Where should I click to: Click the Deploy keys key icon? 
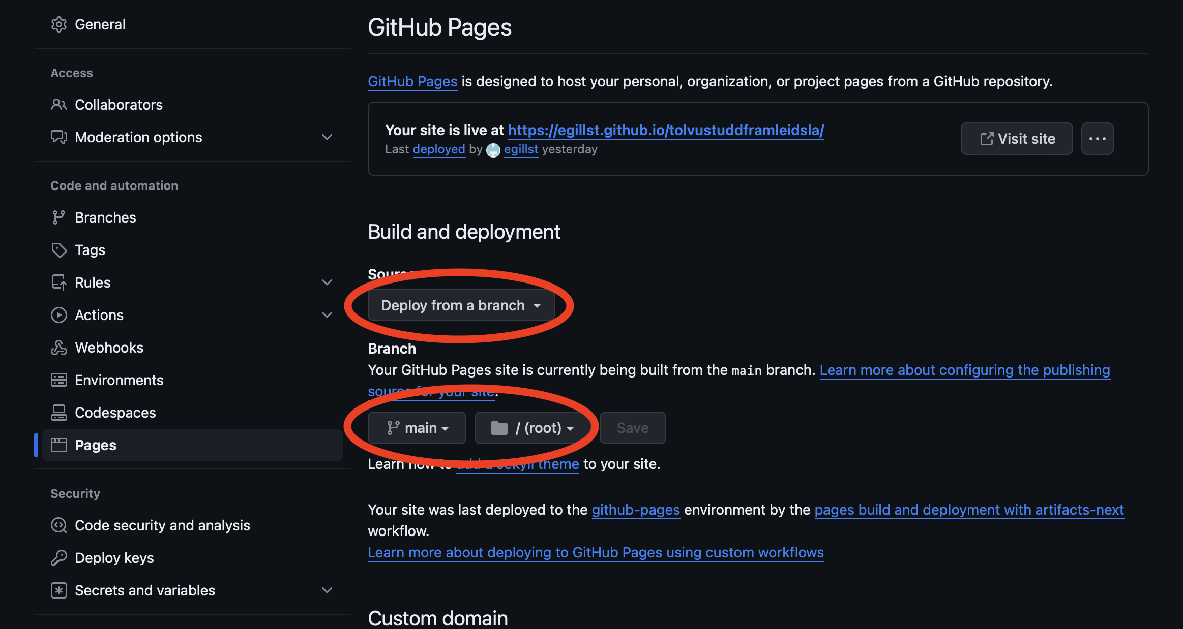[x=59, y=558]
